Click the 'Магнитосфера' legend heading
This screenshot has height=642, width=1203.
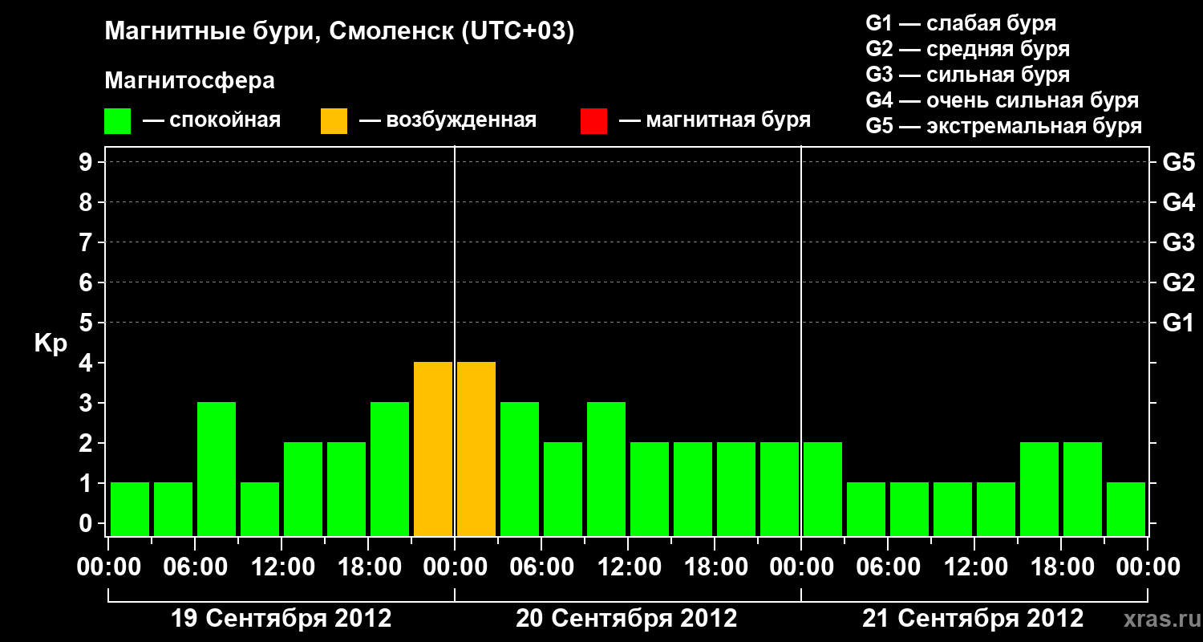tap(190, 81)
